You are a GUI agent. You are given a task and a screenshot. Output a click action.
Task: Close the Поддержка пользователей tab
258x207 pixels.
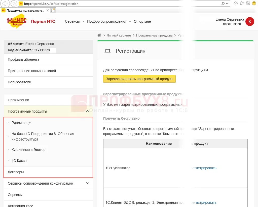pos(48,10)
